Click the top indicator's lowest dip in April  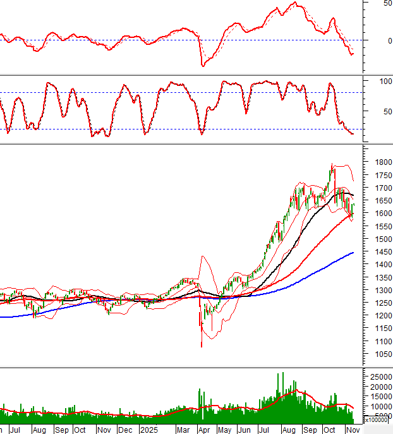coord(203,66)
